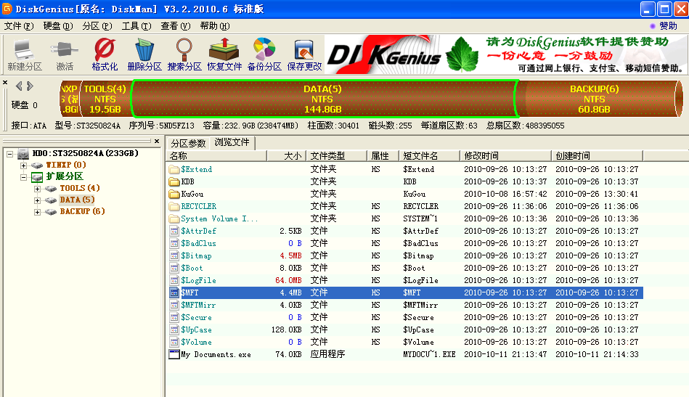The image size is (689, 397).
Task: Sort by the 属性 column header
Action: click(x=383, y=156)
